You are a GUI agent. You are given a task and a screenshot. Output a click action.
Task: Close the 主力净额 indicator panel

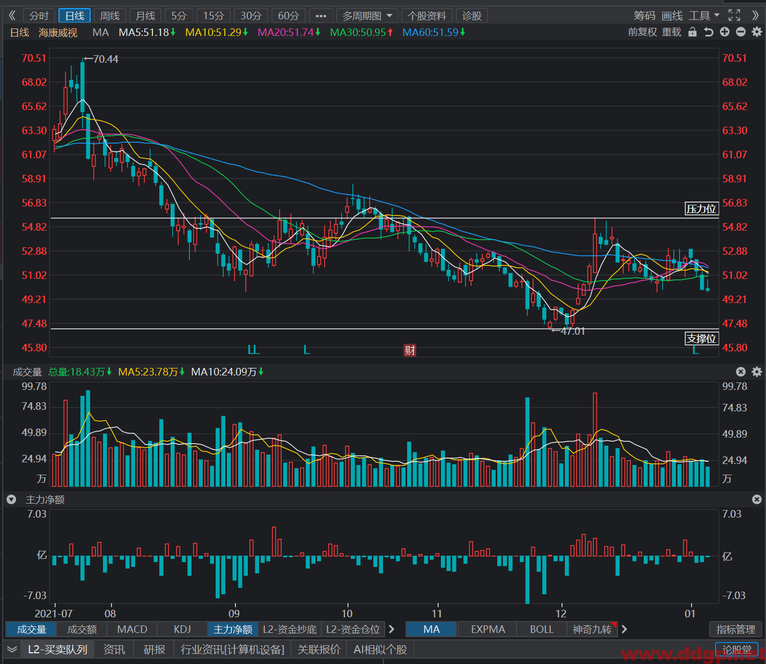pos(757,499)
